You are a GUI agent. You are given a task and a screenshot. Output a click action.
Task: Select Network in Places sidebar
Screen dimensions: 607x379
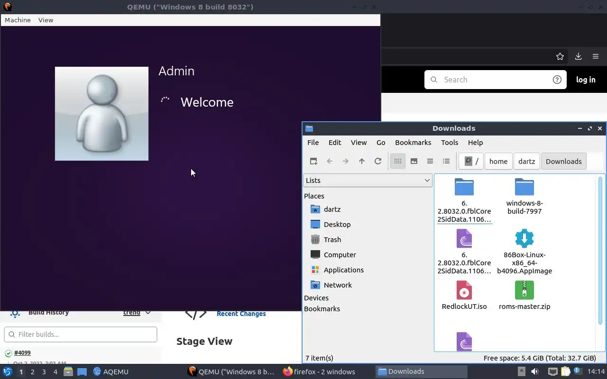coord(331,285)
